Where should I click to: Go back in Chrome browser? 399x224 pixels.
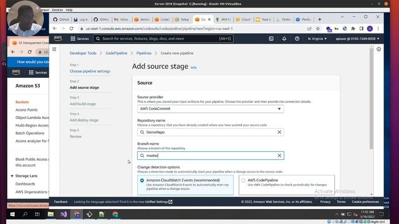(55, 29)
